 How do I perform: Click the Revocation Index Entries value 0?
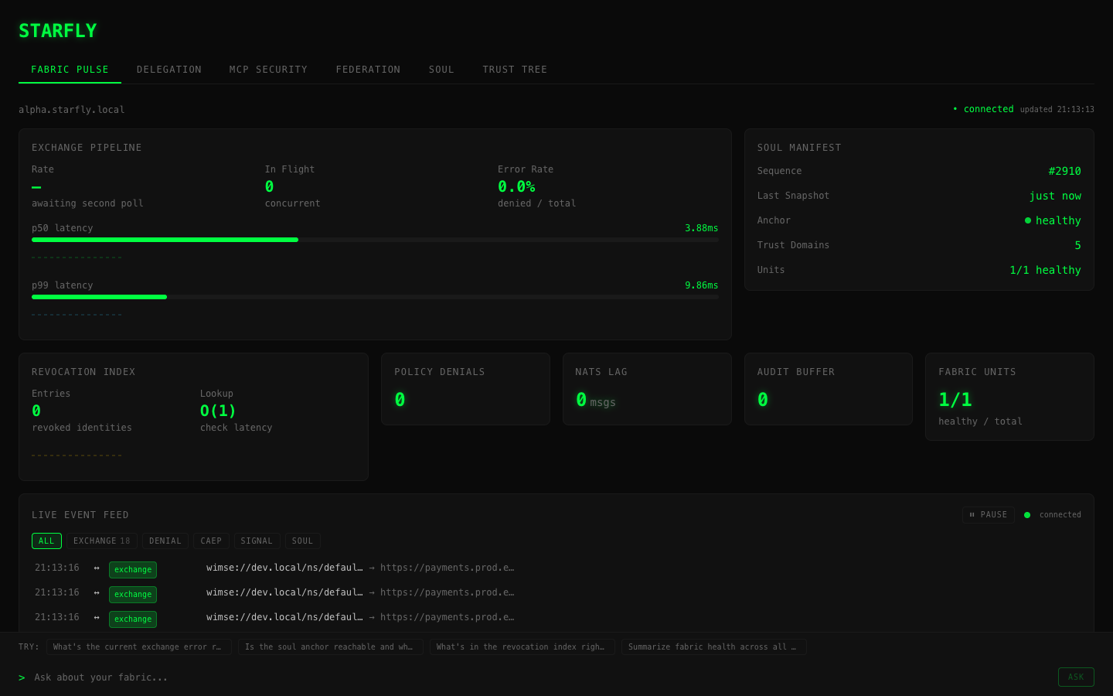coord(36,411)
